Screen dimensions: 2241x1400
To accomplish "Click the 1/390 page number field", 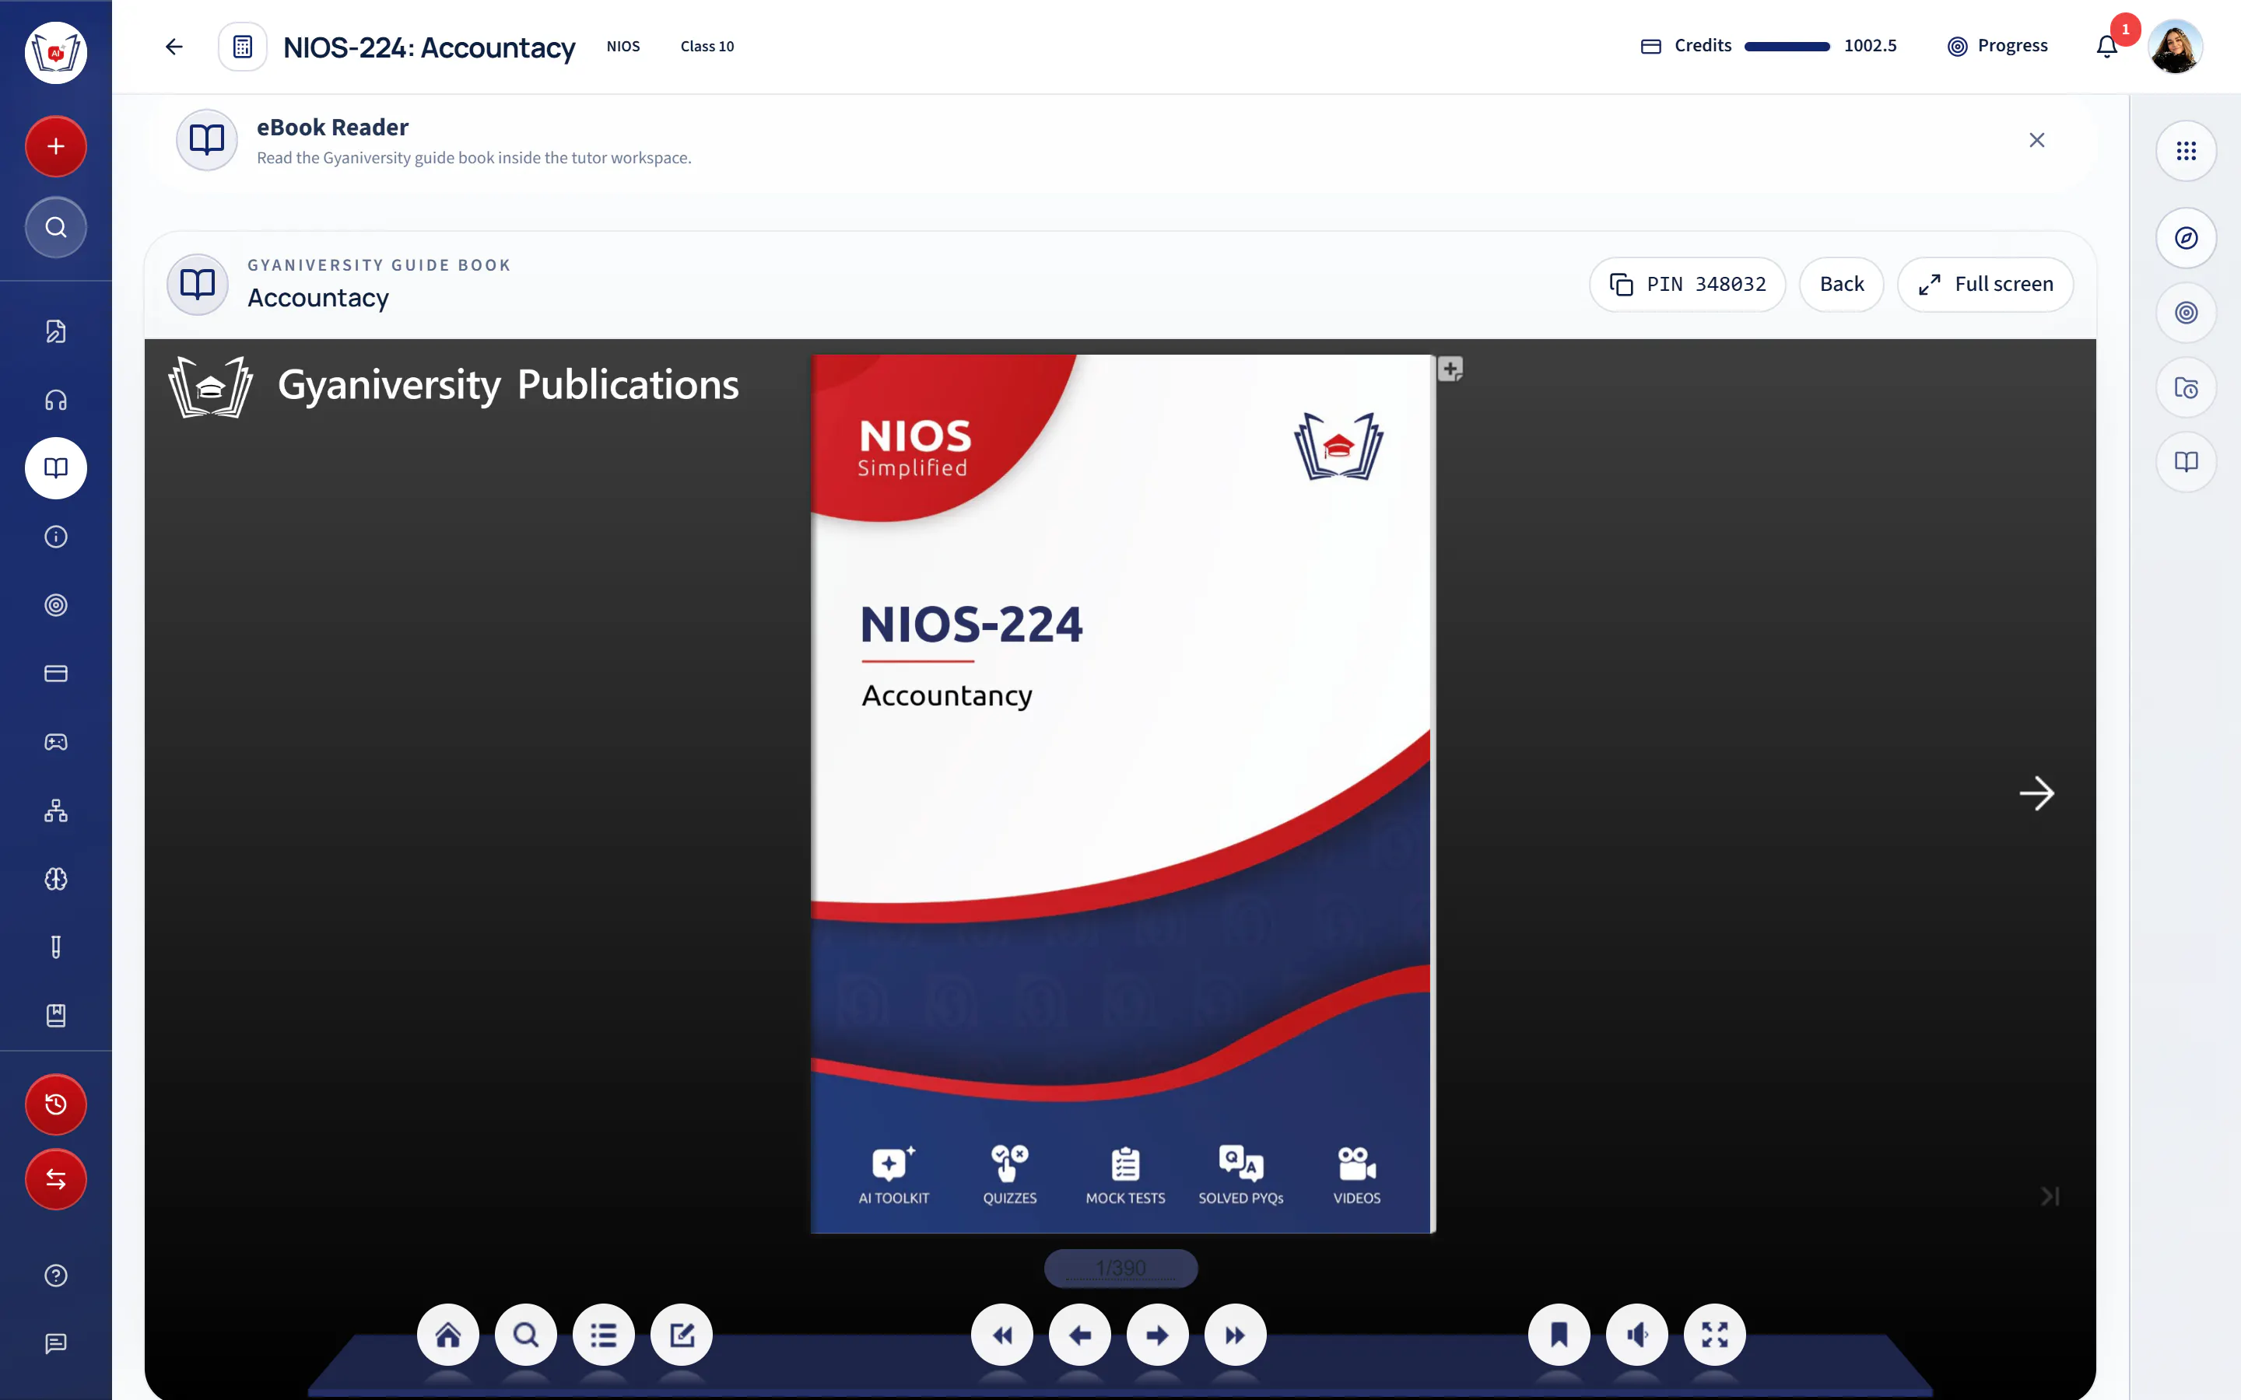I will 1120,1268.
